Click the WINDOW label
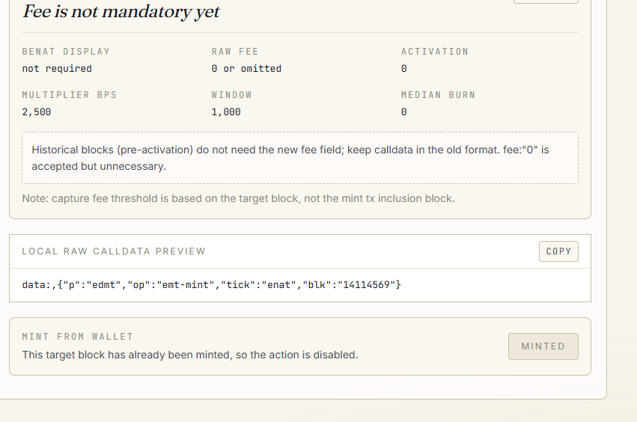 click(x=231, y=95)
